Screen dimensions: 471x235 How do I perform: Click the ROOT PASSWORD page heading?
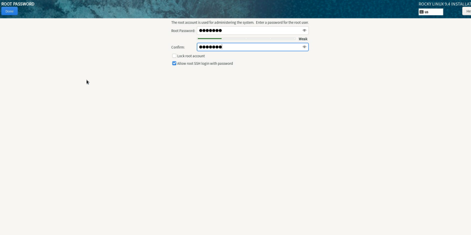pyautogui.click(x=18, y=4)
